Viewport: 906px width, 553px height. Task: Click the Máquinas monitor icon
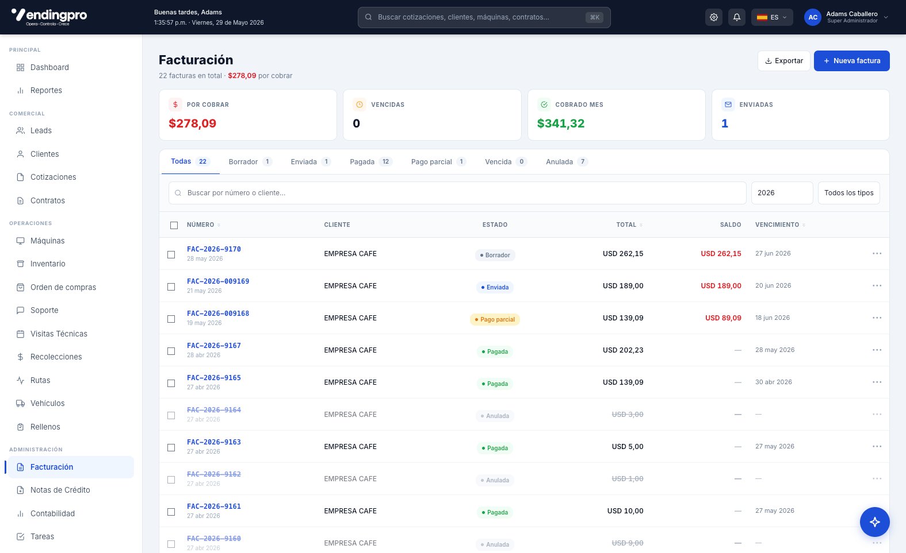coord(20,241)
